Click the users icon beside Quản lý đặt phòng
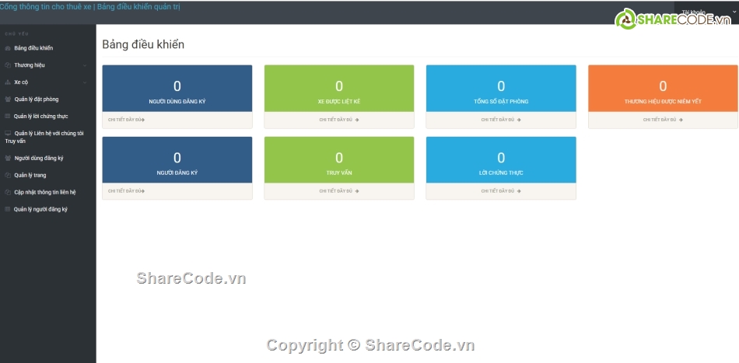The width and height of the screenshot is (739, 363). click(8, 99)
